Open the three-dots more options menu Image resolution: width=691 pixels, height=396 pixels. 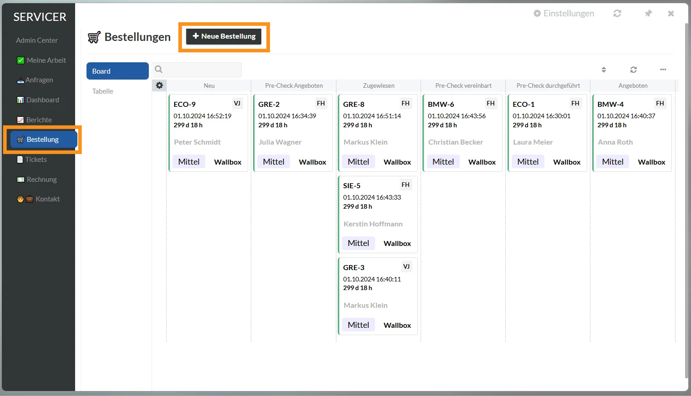coord(663,70)
